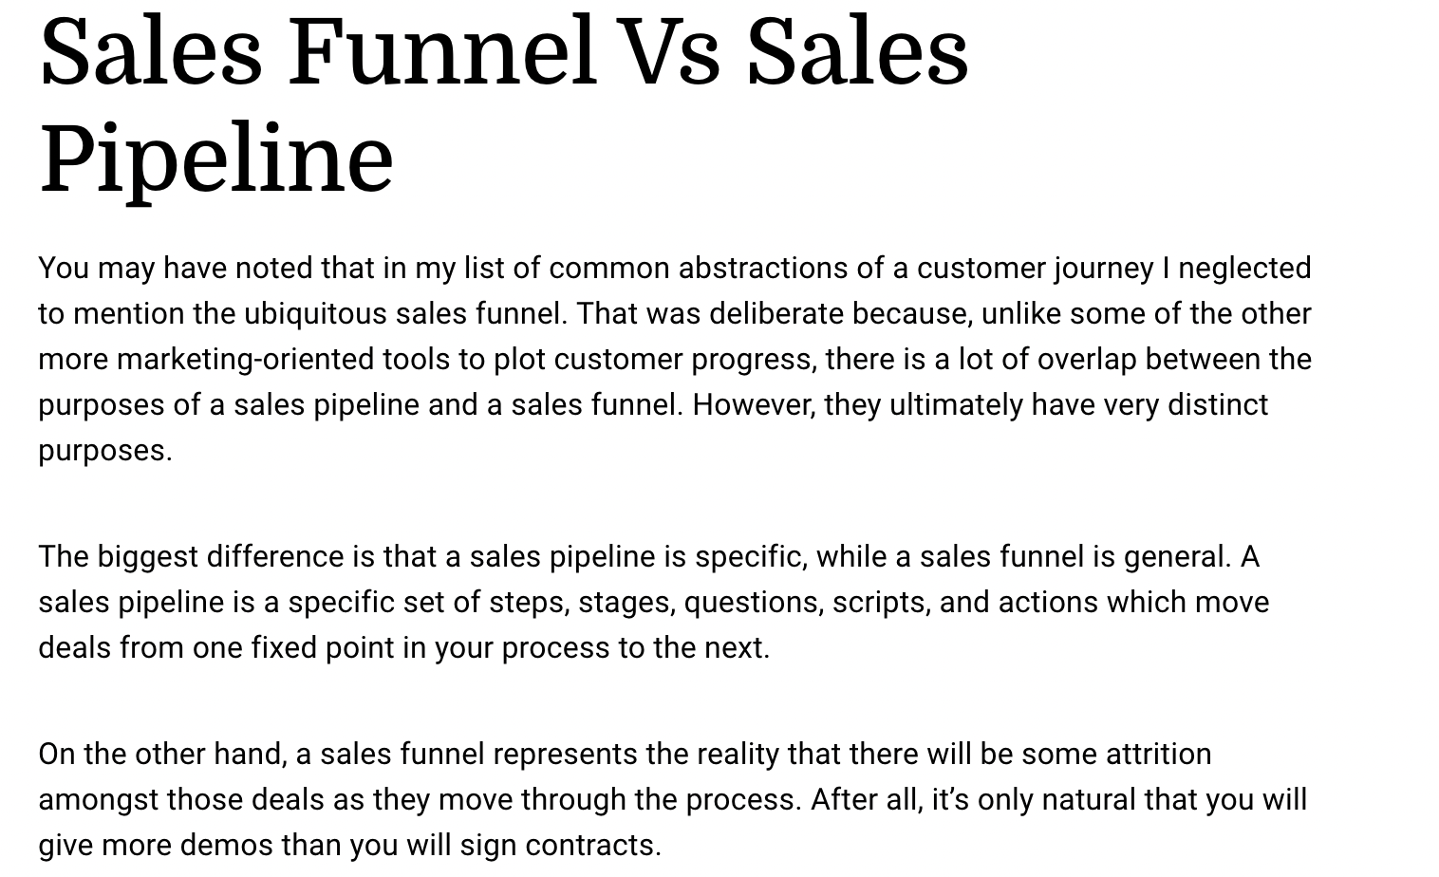The width and height of the screenshot is (1439, 877).
Task: Click the words 'sales funnel is general'
Action: click(1075, 556)
